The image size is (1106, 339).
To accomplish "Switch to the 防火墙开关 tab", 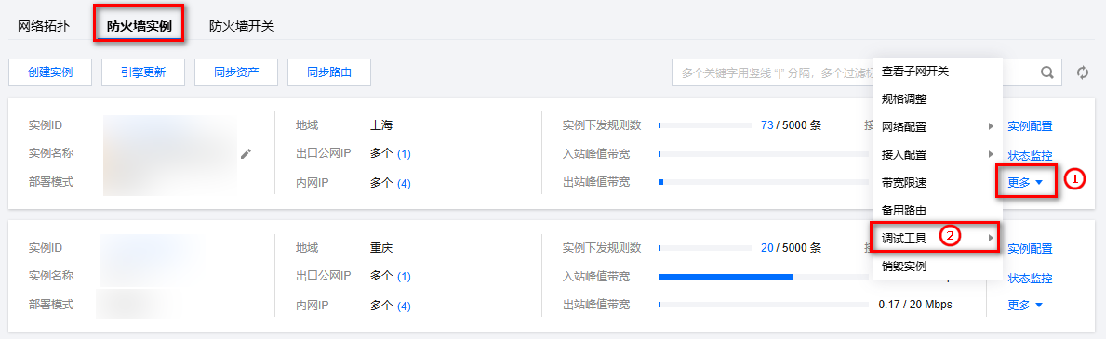I will pyautogui.click(x=242, y=27).
